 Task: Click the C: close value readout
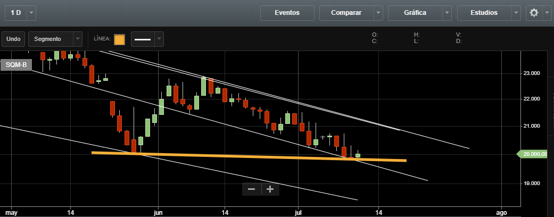pos(375,41)
